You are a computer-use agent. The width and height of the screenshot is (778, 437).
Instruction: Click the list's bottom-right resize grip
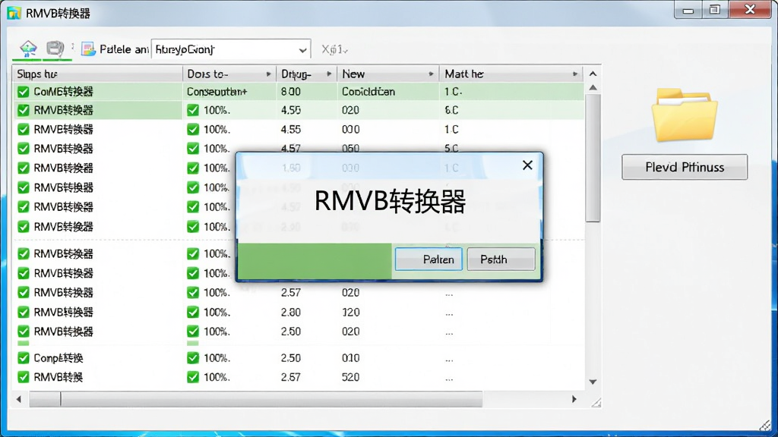click(596, 403)
